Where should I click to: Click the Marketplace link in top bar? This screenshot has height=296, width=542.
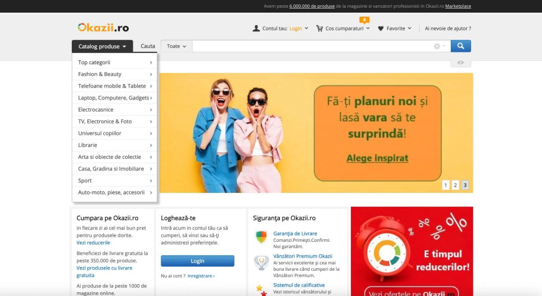pos(458,6)
